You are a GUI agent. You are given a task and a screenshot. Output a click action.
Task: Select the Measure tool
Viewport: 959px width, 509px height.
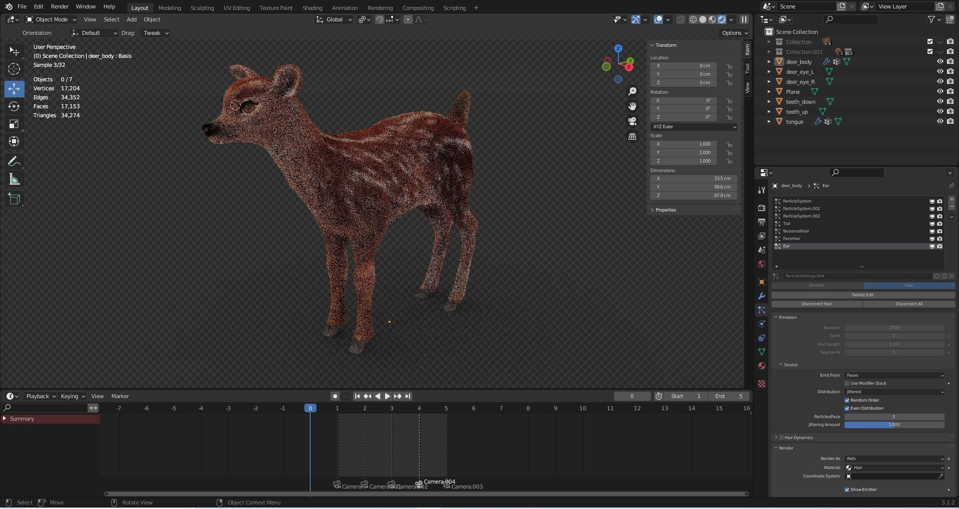14,180
